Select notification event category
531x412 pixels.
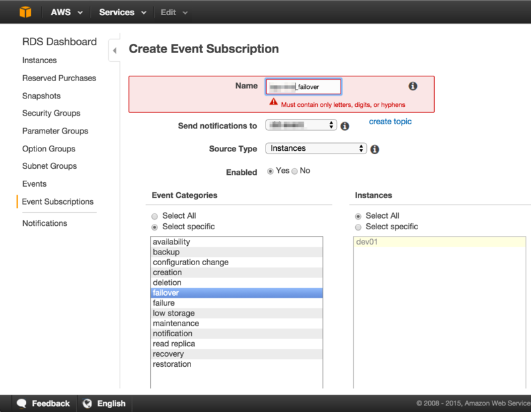pos(236,334)
